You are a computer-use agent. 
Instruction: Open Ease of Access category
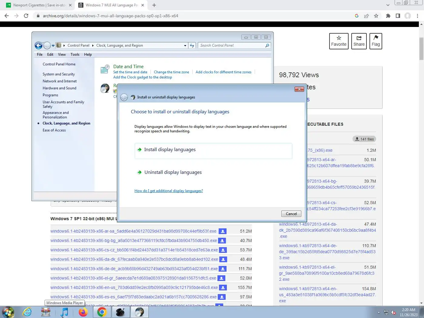[54, 130]
